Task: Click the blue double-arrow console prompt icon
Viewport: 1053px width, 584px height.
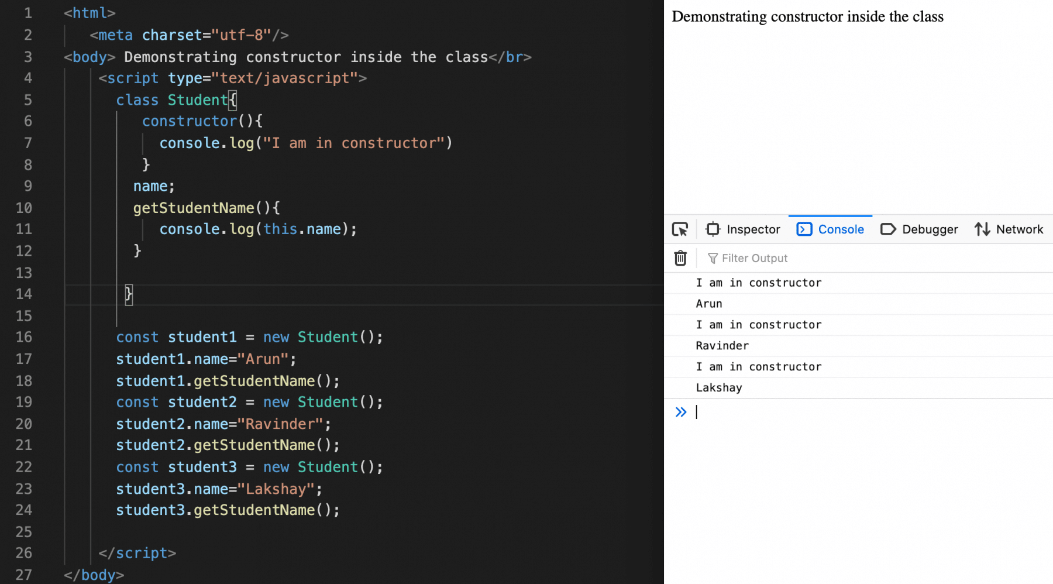Action: point(680,412)
